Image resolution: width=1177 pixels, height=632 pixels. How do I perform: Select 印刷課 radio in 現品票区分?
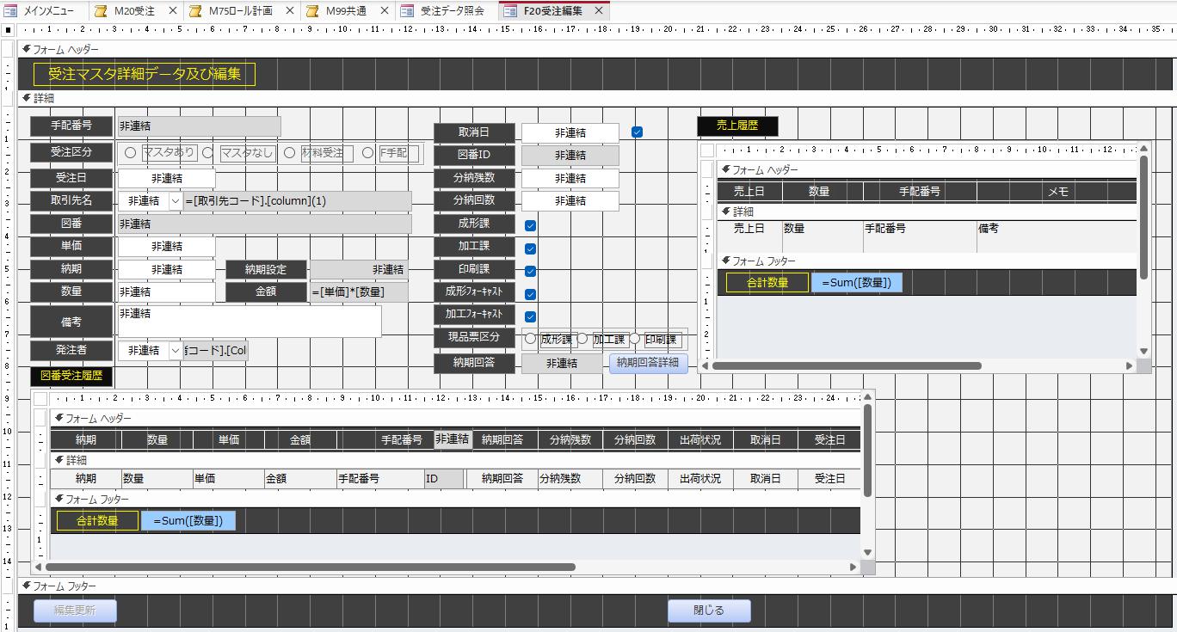(635, 339)
